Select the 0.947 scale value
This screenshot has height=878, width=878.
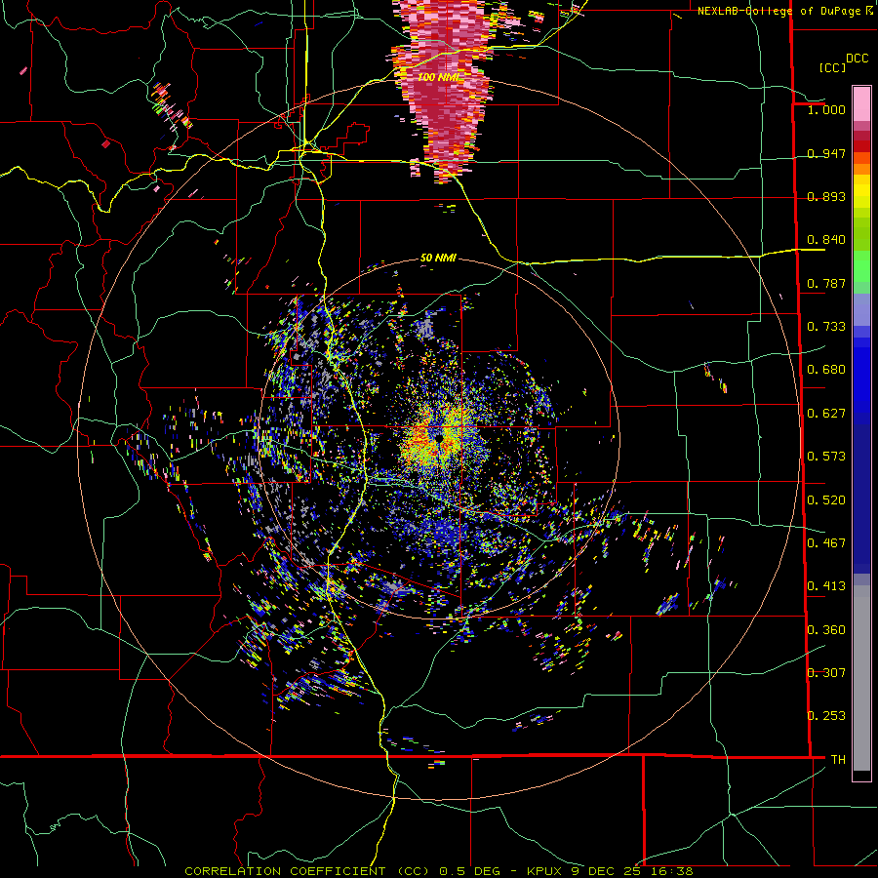pyautogui.click(x=826, y=153)
